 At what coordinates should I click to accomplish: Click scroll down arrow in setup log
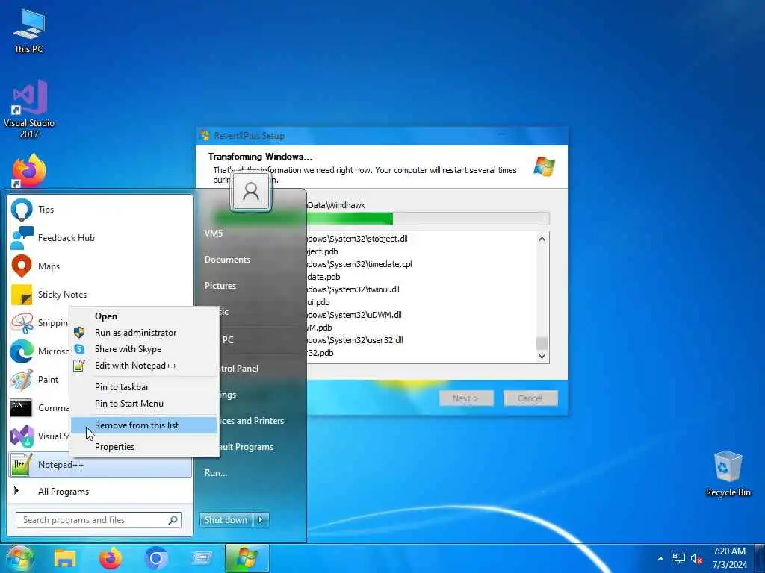click(x=542, y=356)
